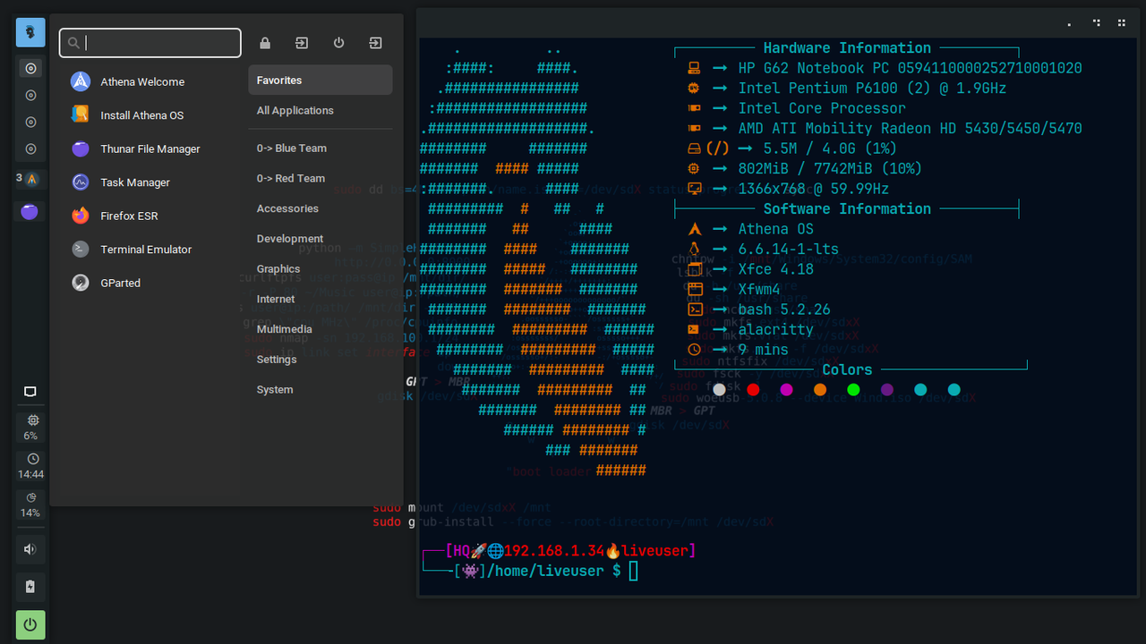
Task: Open the Accessories category
Action: [321, 208]
